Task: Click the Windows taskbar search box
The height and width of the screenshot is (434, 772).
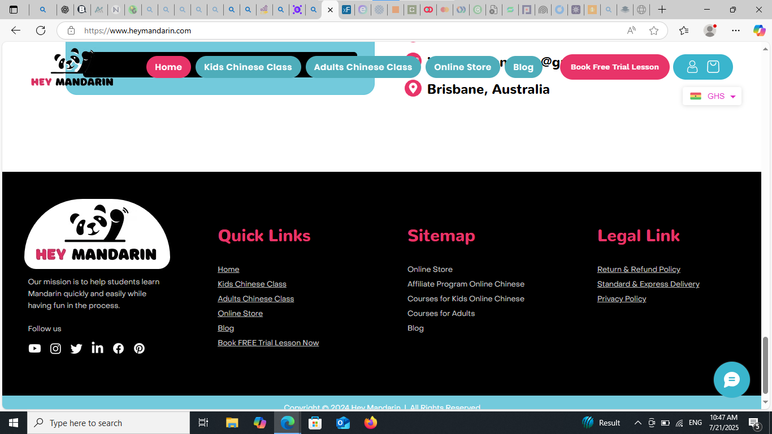Action: [109, 423]
